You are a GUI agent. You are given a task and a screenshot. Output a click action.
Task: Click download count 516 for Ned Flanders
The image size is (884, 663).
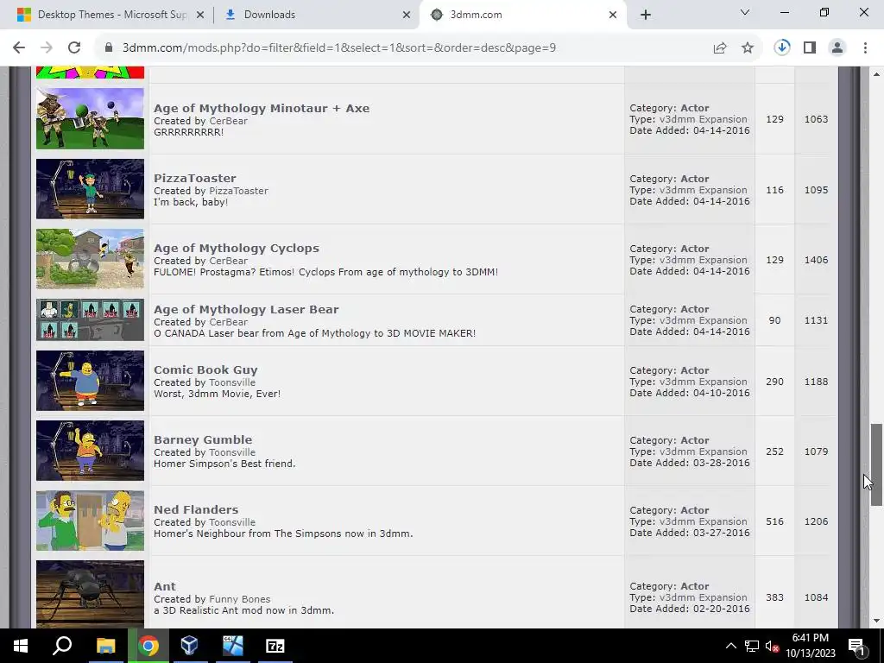pyautogui.click(x=774, y=521)
